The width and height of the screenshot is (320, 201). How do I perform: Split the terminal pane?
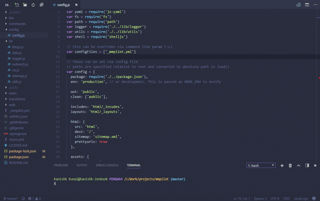pos(307,165)
